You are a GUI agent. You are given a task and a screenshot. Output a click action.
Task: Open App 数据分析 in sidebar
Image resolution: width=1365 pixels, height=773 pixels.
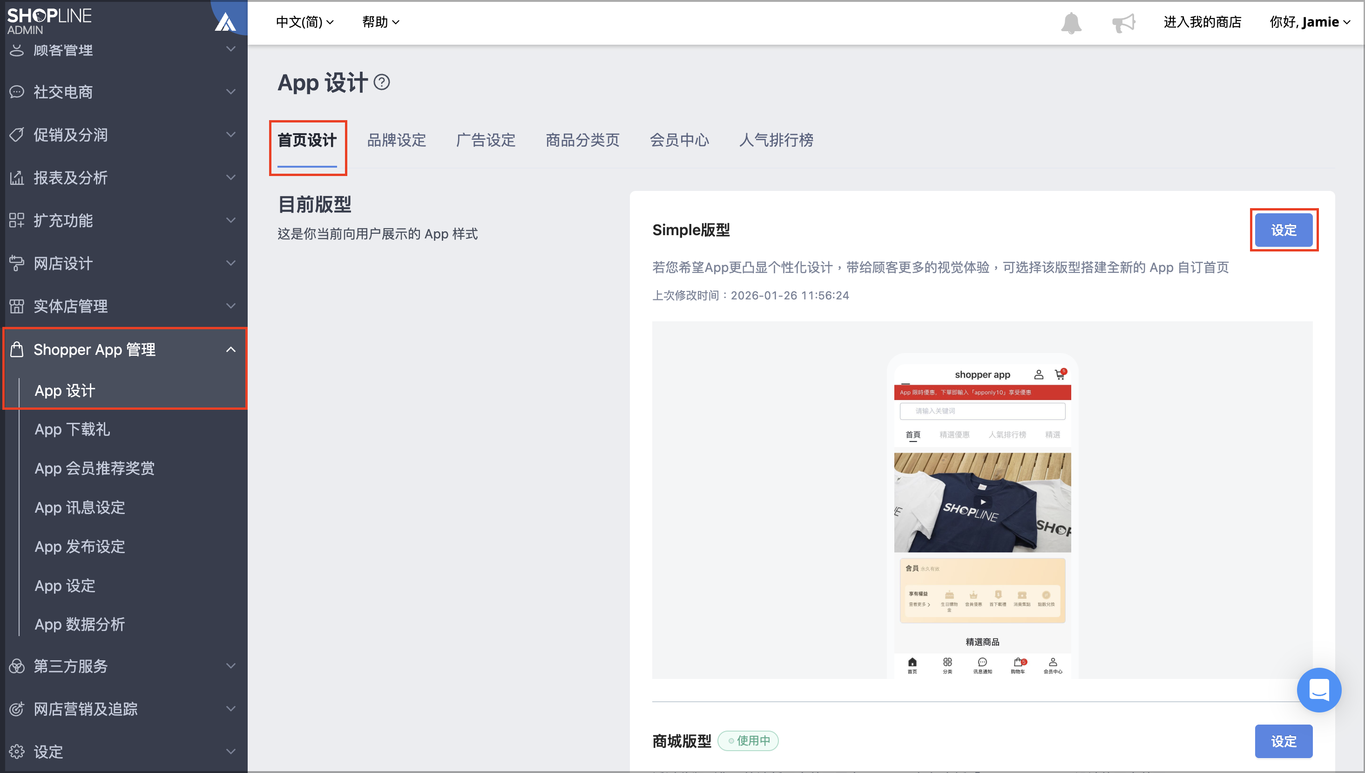80,624
